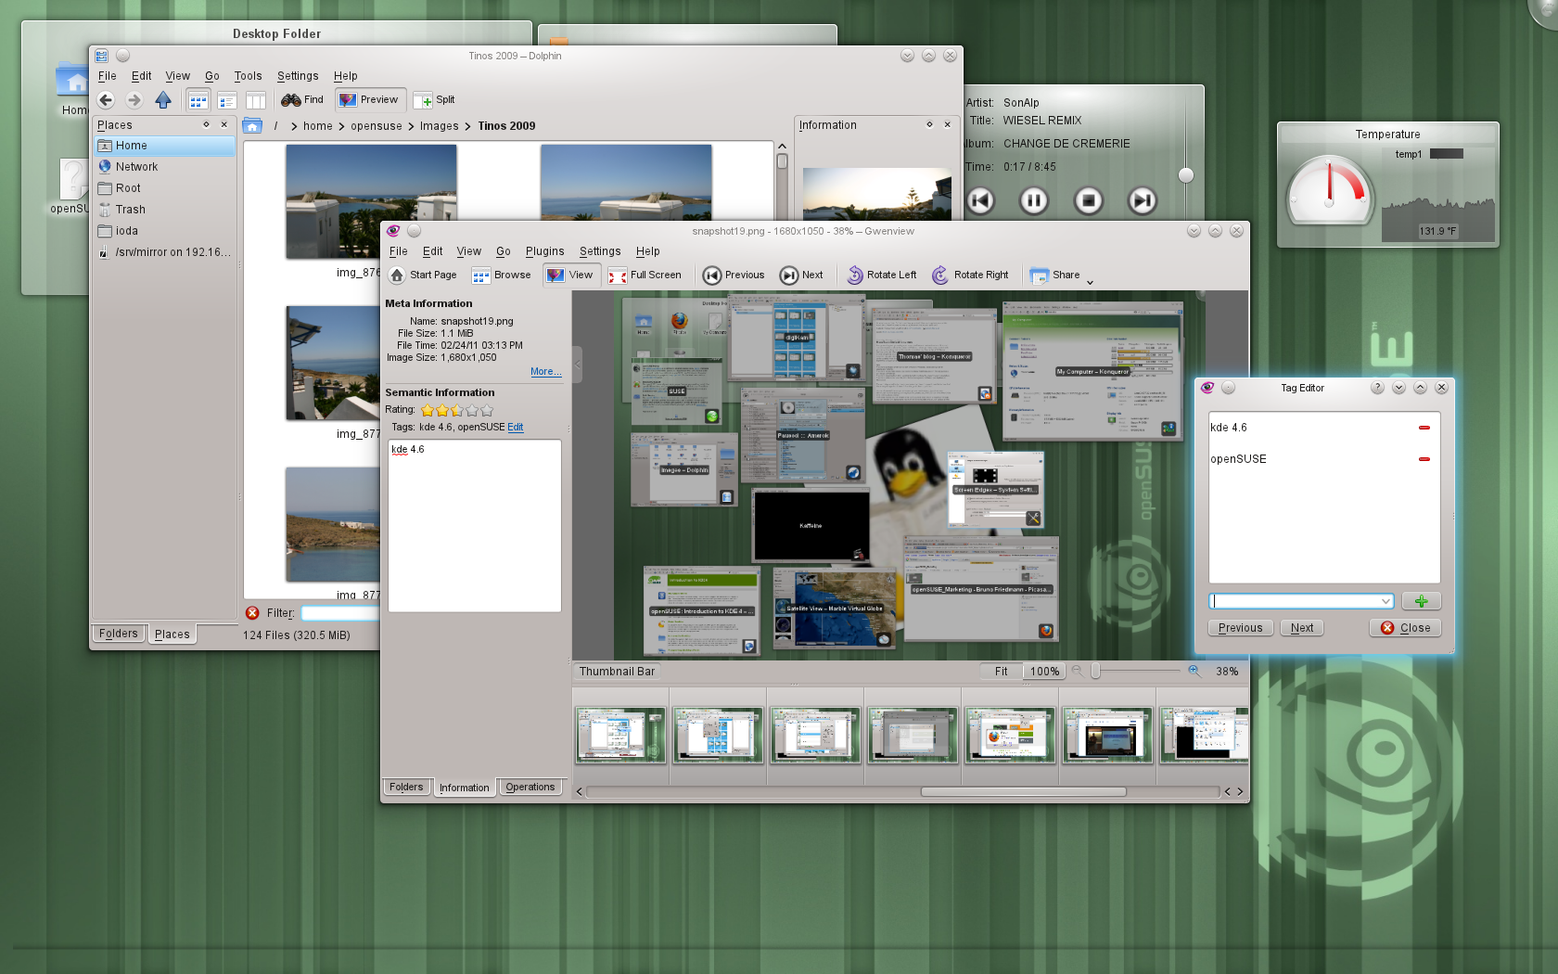The height and width of the screenshot is (974, 1558).
Task: Collapse the Places panel in Dolphin
Action: [224, 124]
